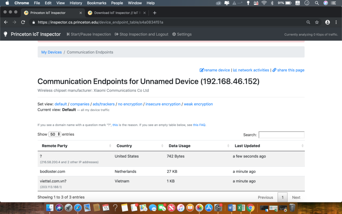Screen dimensions: 342x214
Task: Click the lock icon in the address bar
Action: tap(34, 22)
